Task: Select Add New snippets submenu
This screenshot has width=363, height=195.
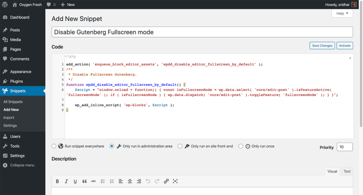Action: [11, 110]
